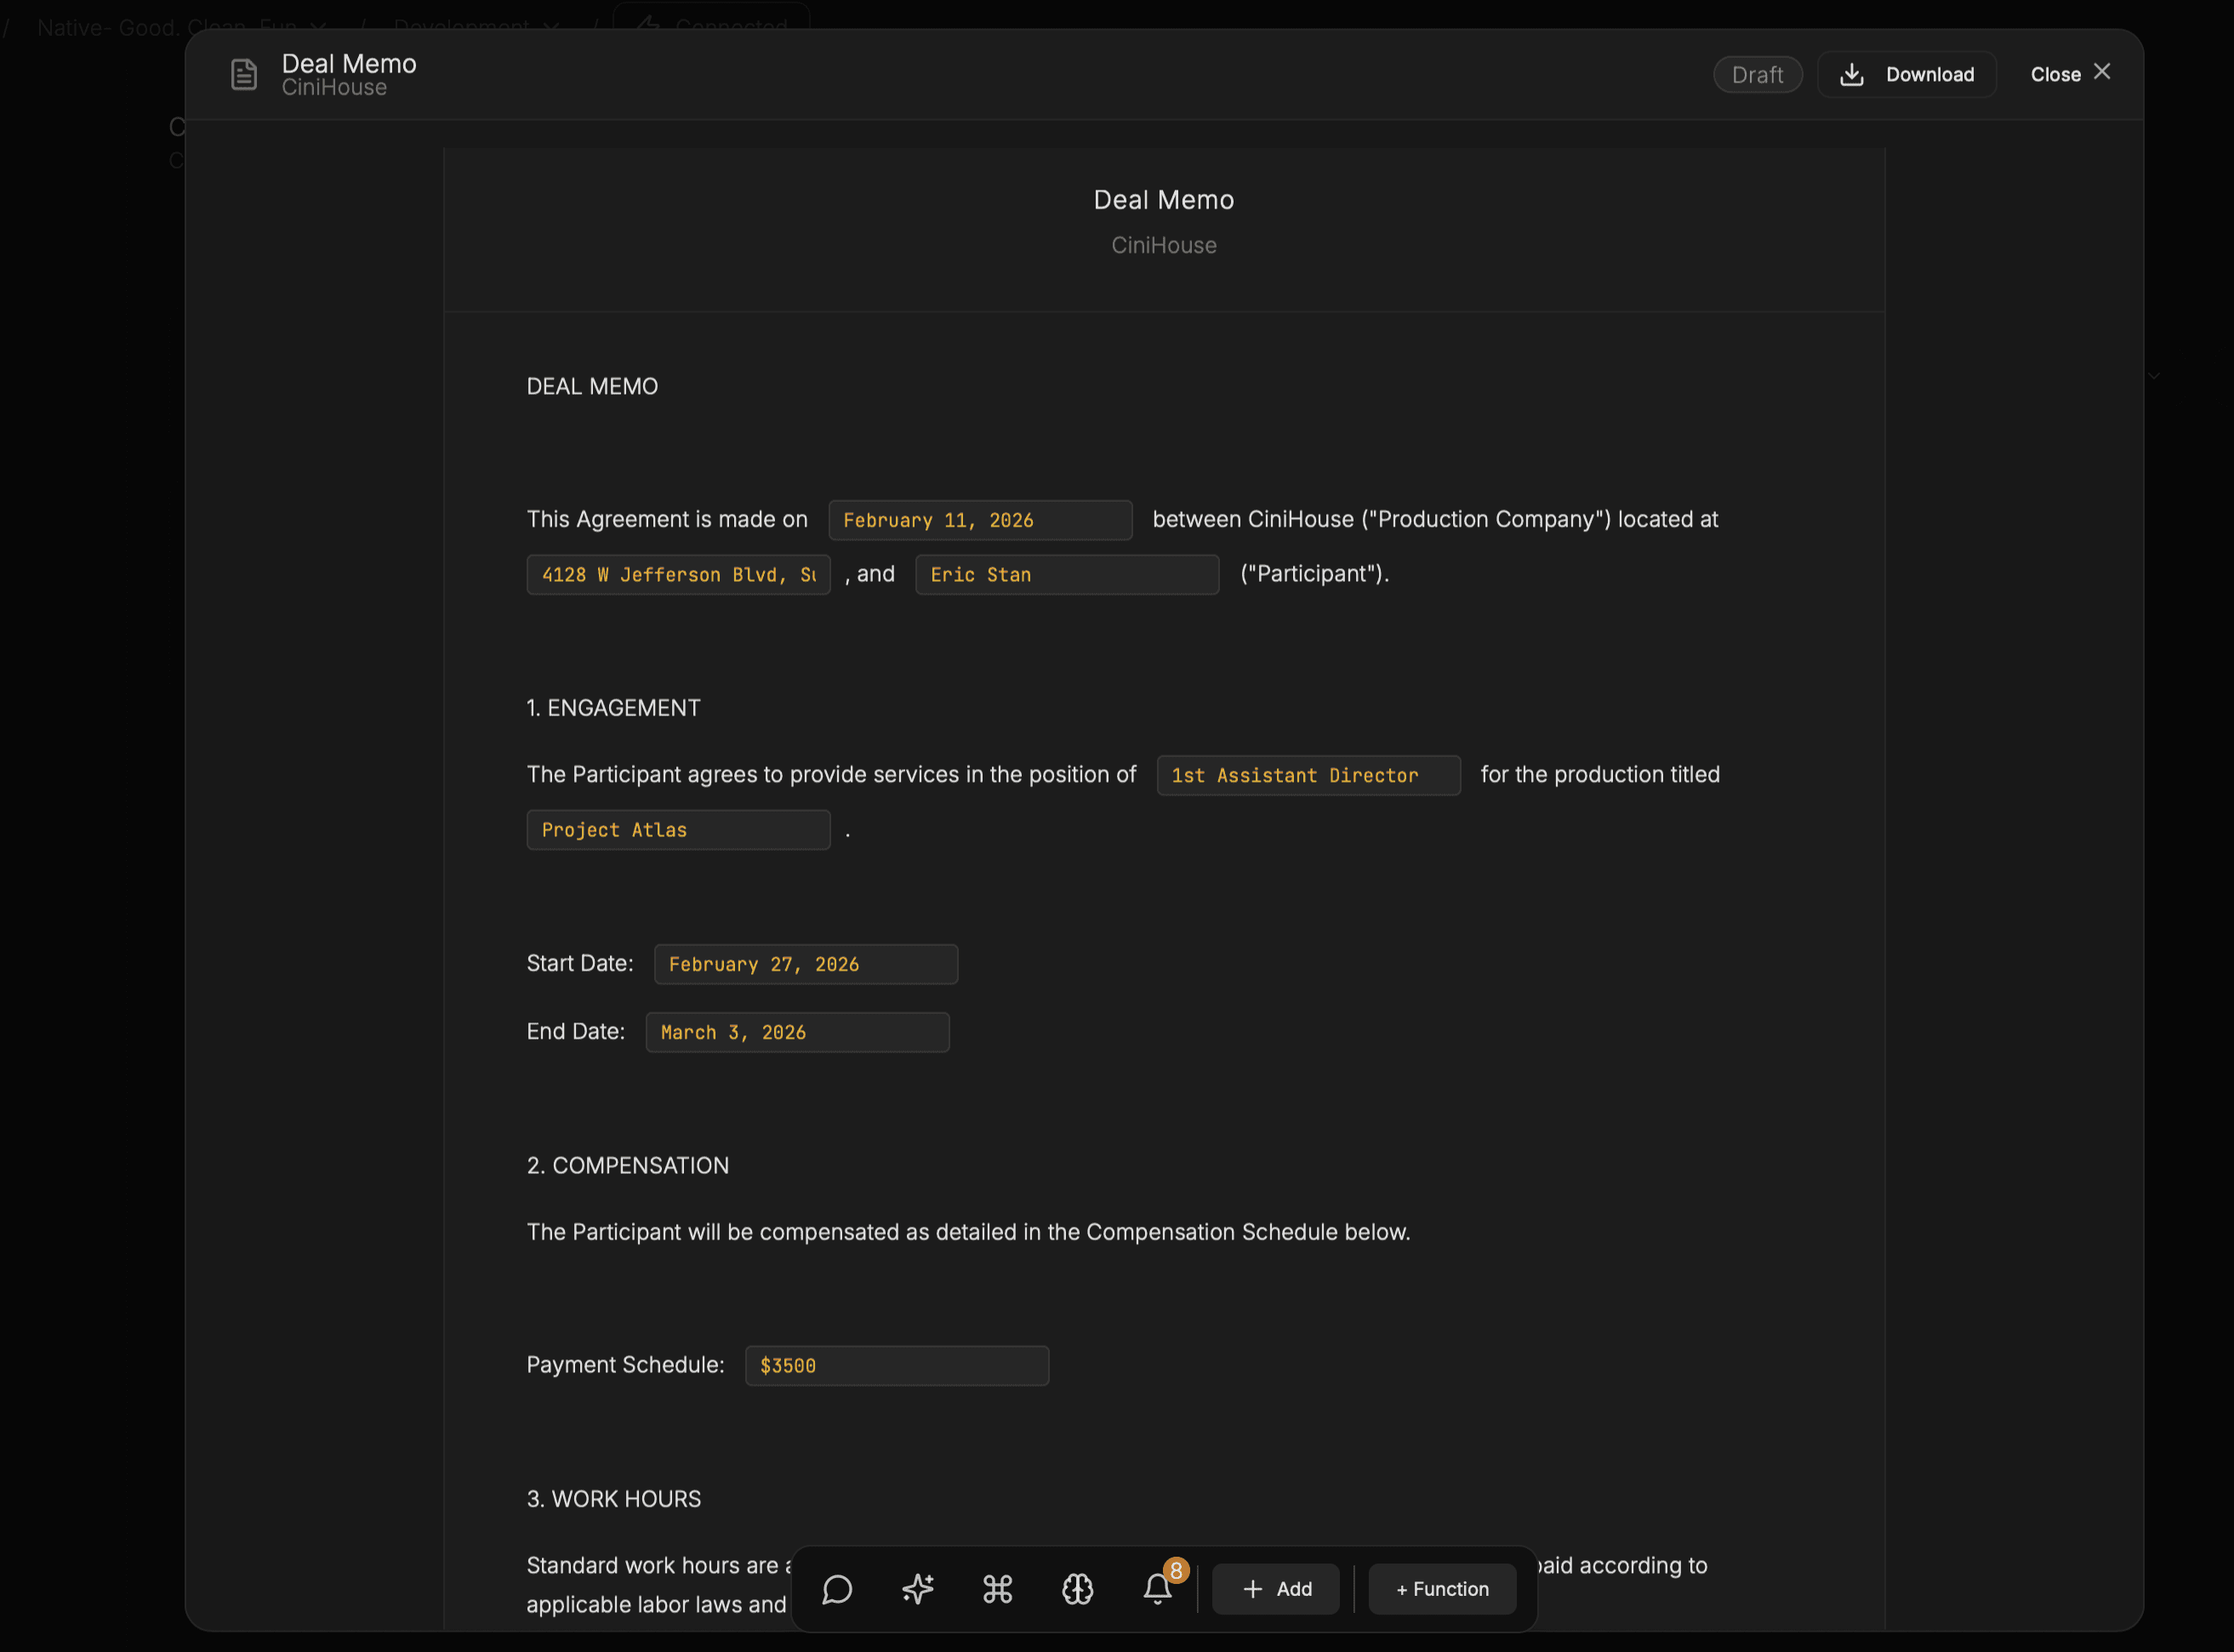Image resolution: width=2234 pixels, height=1652 pixels.
Task: Select the Eric Stan participant field
Action: (1066, 575)
